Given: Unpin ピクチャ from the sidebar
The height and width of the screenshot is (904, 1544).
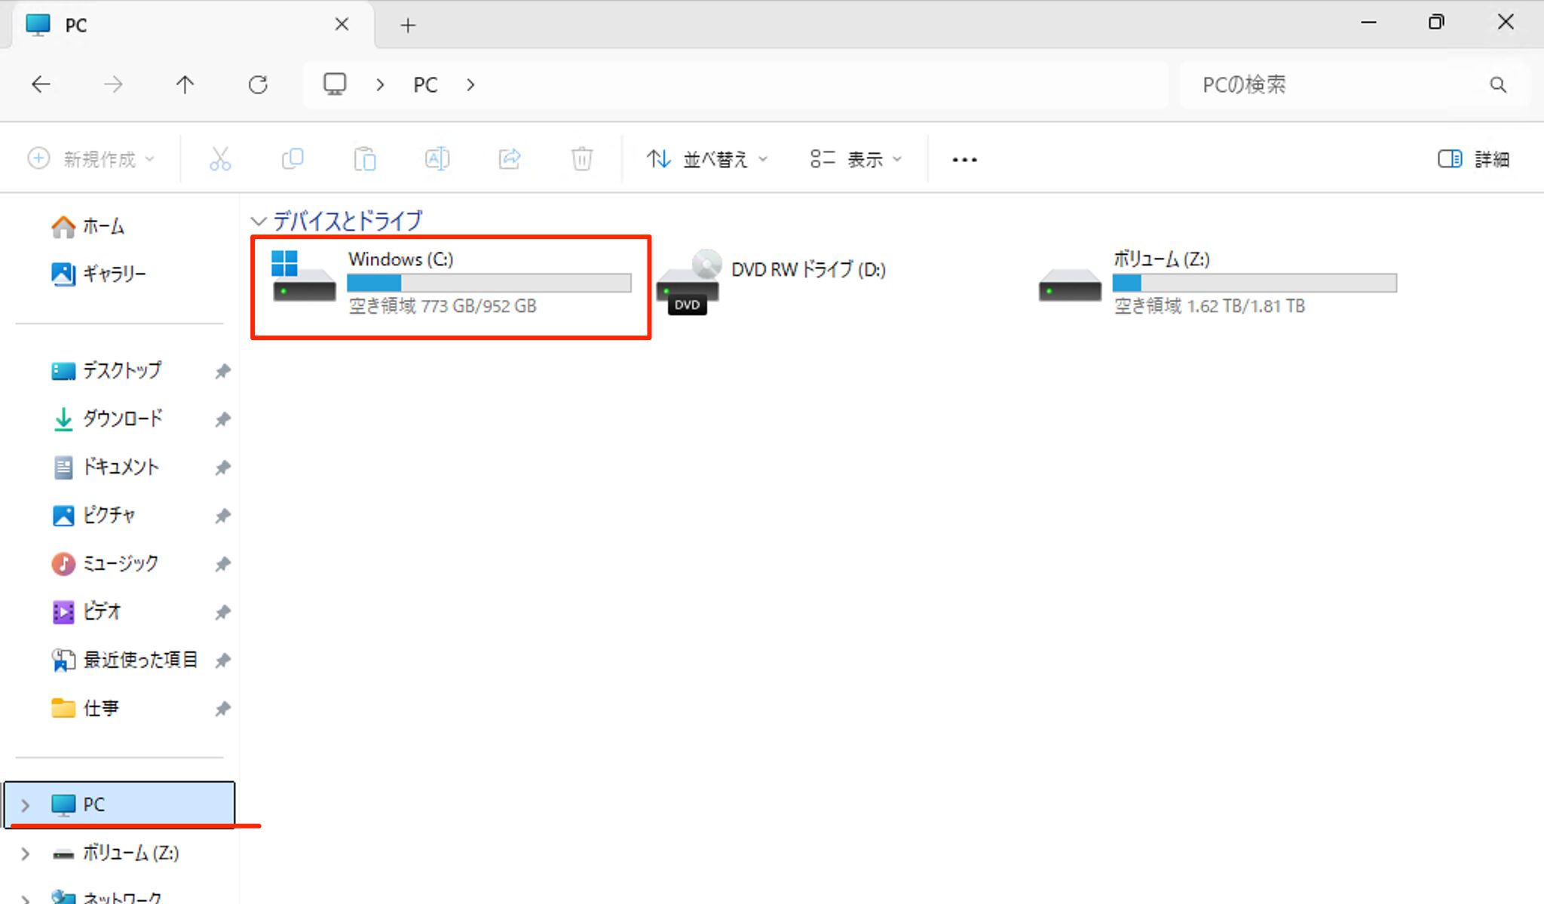Looking at the screenshot, I should [222, 516].
